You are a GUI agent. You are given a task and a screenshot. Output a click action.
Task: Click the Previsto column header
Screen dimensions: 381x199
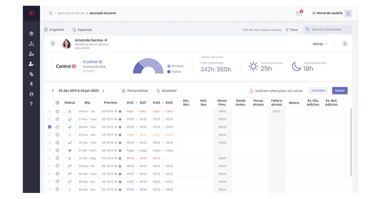coord(111,103)
